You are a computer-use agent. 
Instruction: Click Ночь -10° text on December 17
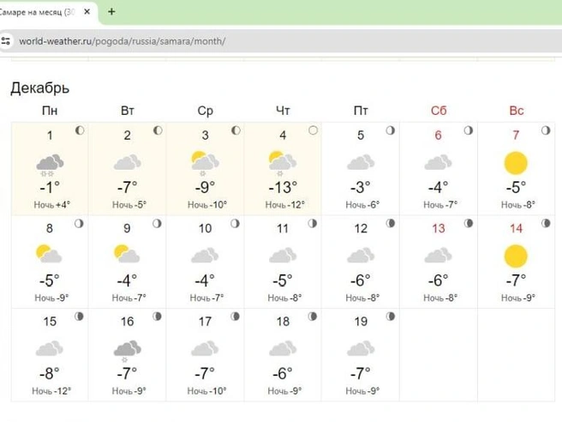(x=206, y=391)
